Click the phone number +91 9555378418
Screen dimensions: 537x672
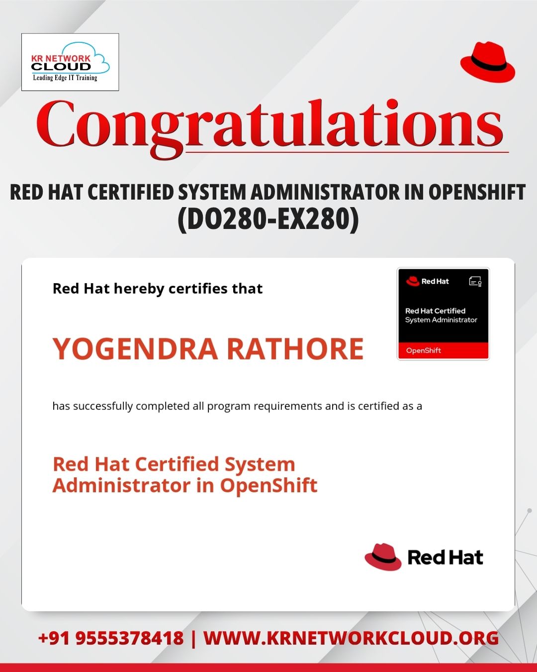tap(111, 638)
